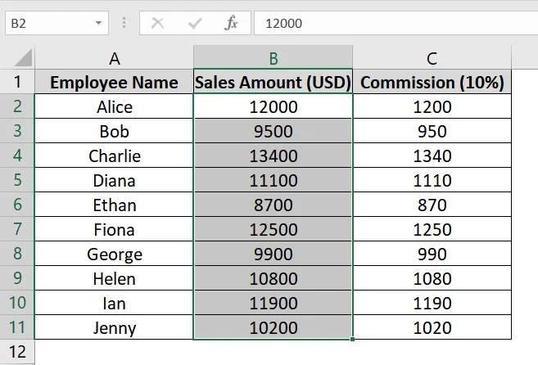Click the Enter checkmark icon in formula bar
This screenshot has height=365, width=538.
[x=195, y=24]
